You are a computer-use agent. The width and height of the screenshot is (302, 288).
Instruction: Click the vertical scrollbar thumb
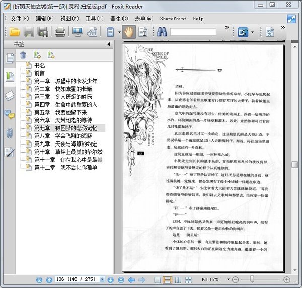pyautogui.click(x=294, y=165)
